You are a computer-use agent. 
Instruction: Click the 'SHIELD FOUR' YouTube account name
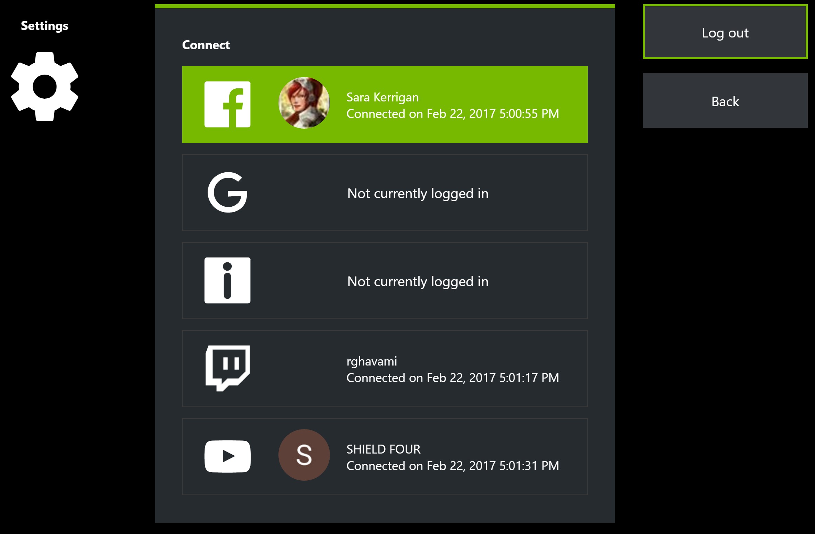[383, 449]
